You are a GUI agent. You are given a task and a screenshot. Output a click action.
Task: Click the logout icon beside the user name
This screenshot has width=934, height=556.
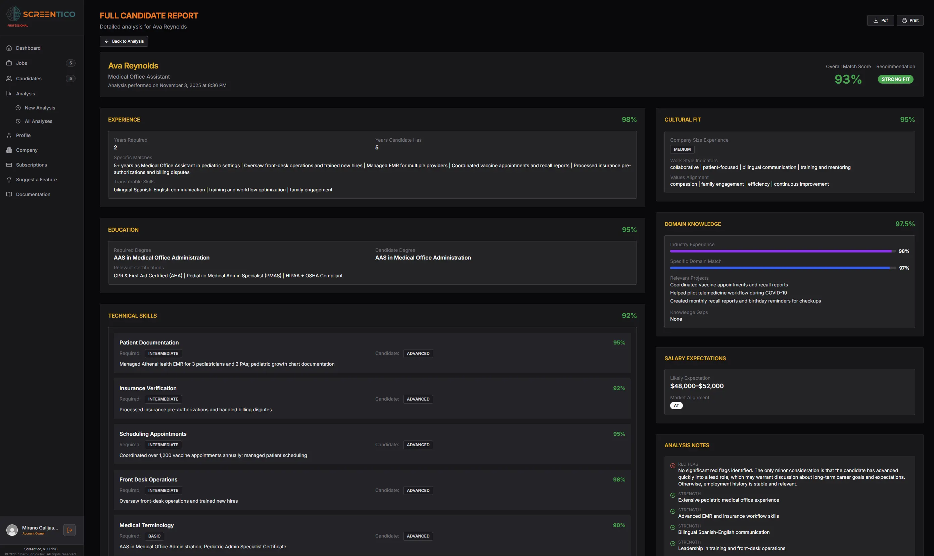tap(69, 530)
